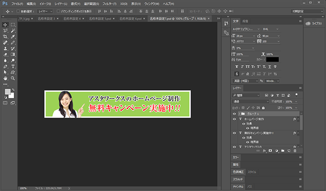Select the Brush tool

[13, 43]
